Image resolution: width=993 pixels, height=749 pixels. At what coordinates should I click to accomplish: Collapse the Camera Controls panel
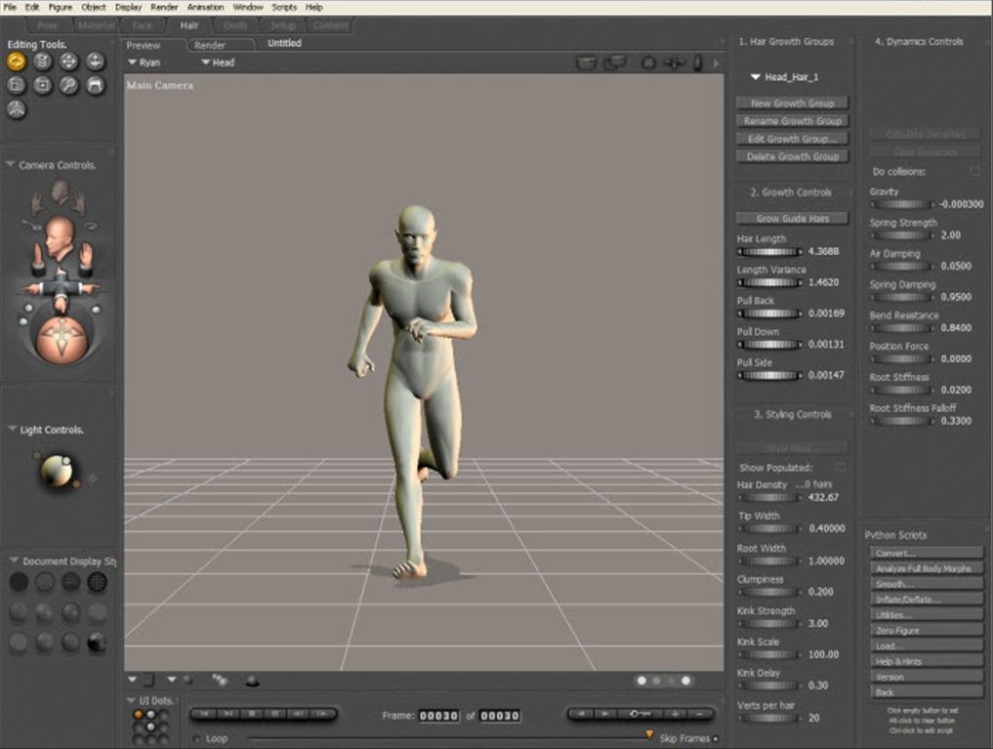(x=10, y=165)
